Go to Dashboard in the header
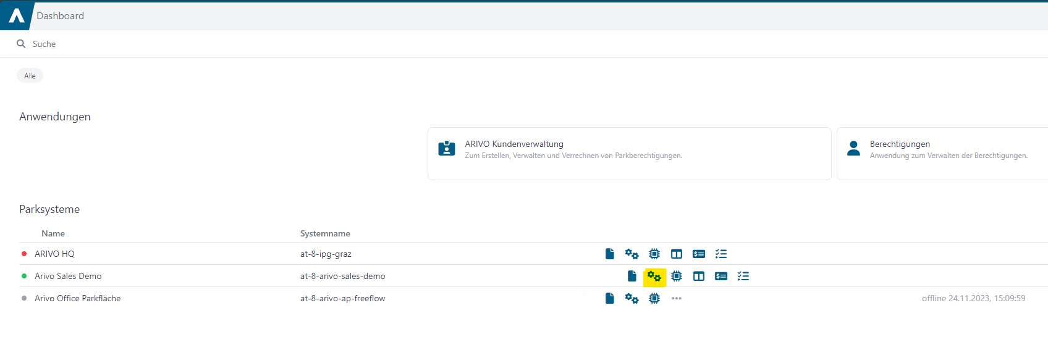 click(60, 16)
